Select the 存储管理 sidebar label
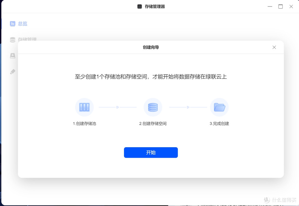The width and height of the screenshot is (299, 206). pyautogui.click(x=27, y=40)
